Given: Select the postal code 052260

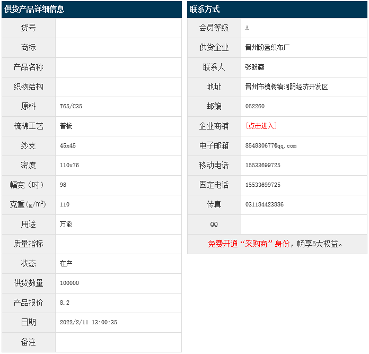Looking at the screenshot, I should (255, 106).
